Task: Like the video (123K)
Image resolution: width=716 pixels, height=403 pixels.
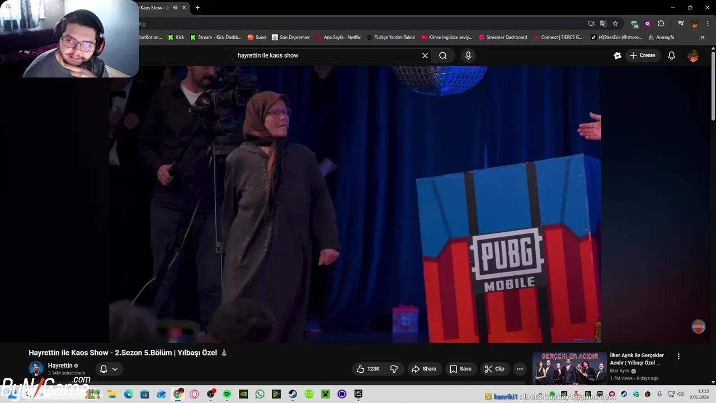Action: click(369, 369)
